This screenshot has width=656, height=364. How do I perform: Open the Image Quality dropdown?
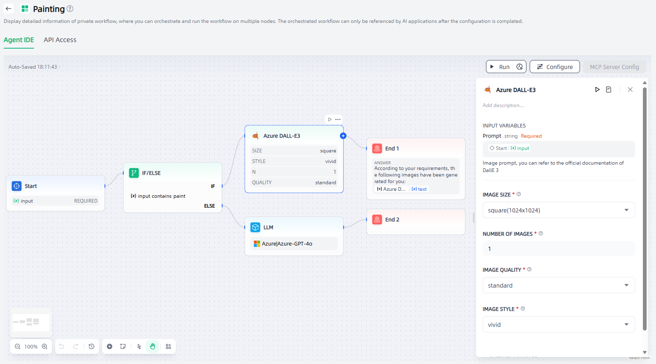coord(558,286)
